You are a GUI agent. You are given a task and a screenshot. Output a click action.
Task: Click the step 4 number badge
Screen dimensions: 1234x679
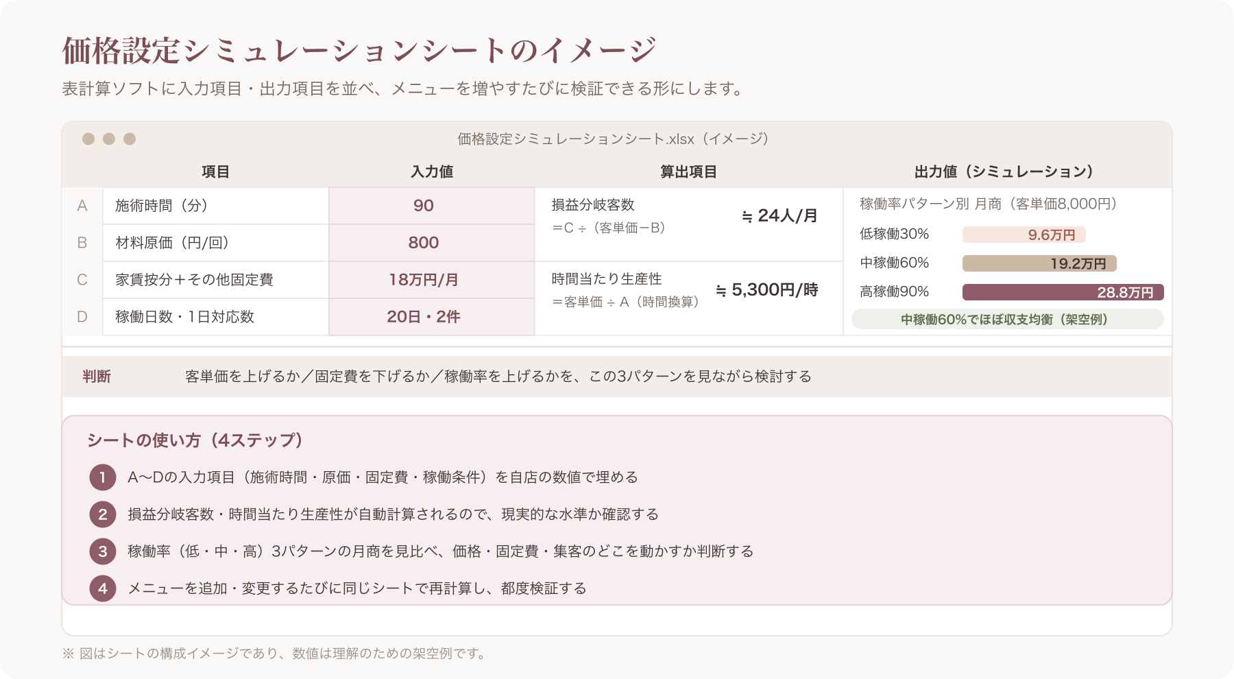tap(103, 588)
